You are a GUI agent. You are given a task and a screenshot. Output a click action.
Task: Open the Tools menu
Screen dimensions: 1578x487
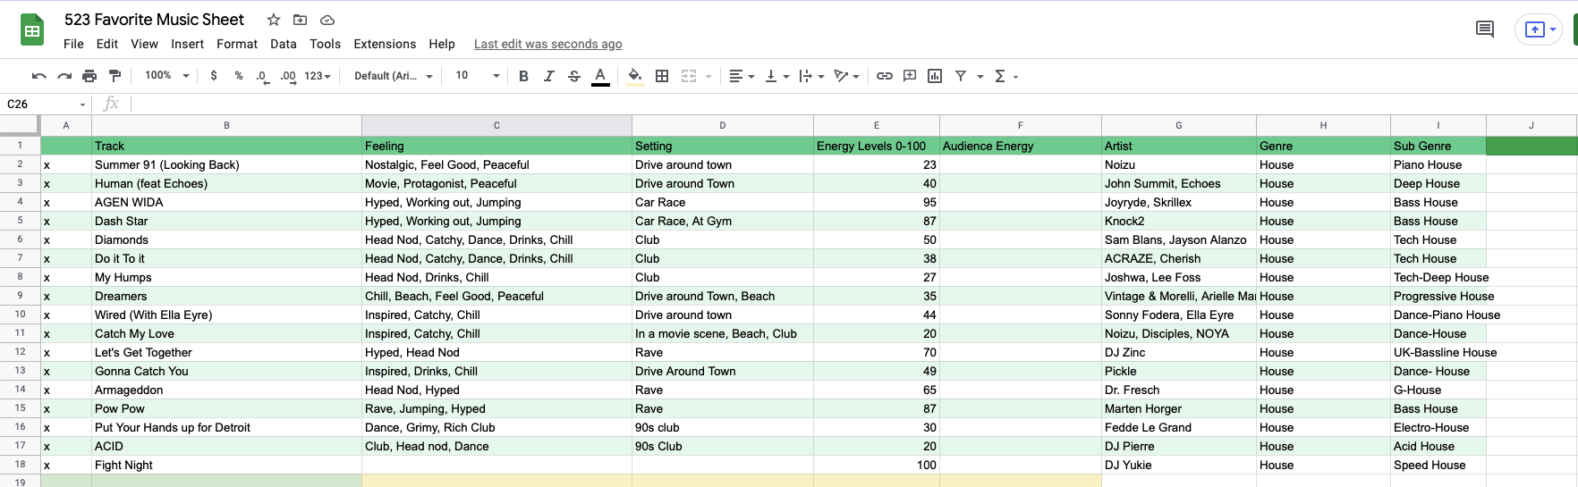(326, 44)
